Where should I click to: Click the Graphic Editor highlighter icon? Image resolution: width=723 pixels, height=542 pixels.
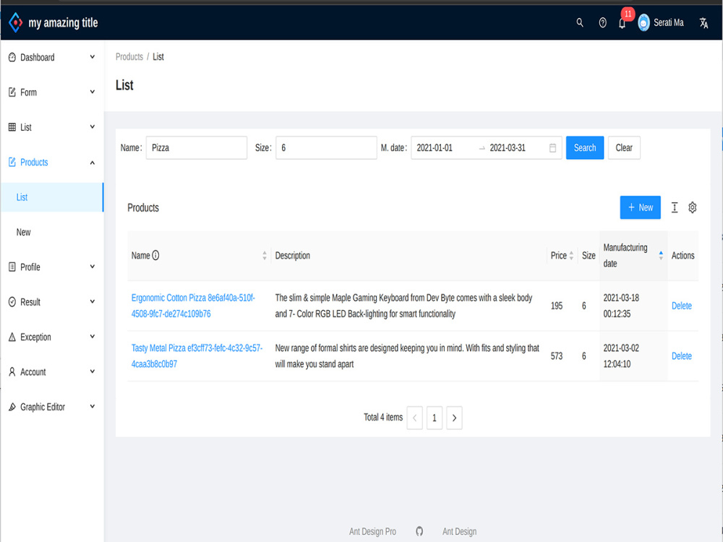tap(12, 407)
